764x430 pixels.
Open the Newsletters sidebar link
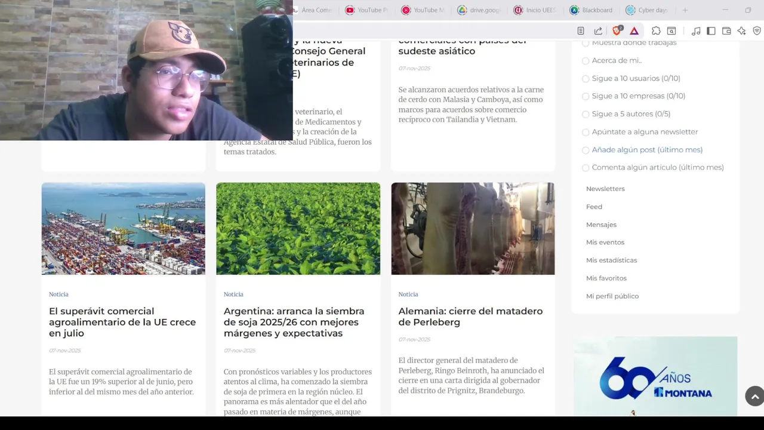pos(605,189)
